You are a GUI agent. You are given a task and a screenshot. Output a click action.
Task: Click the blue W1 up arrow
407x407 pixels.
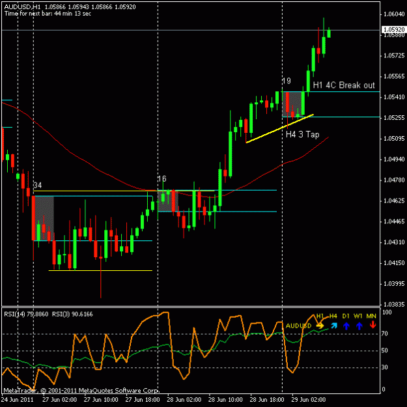(x=359, y=326)
